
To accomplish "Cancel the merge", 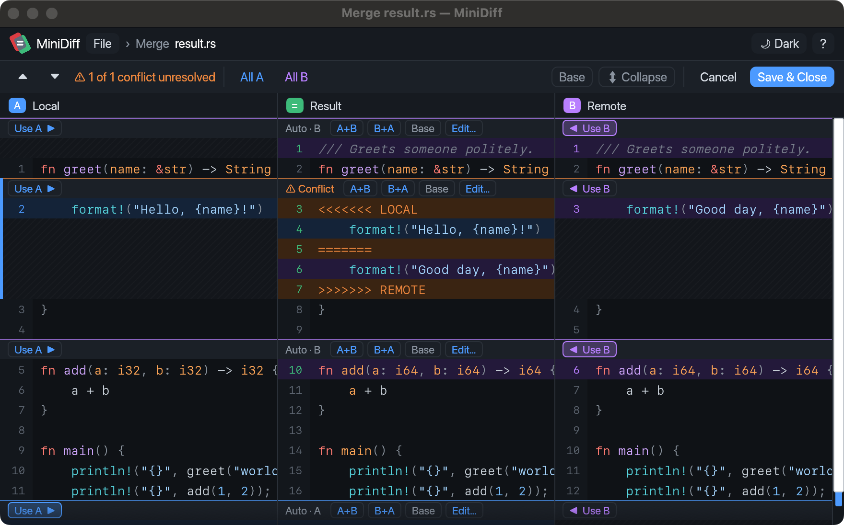I will (x=718, y=77).
